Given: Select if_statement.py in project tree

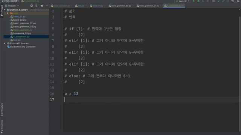Looking at the screenshot, I should point(21,37).
